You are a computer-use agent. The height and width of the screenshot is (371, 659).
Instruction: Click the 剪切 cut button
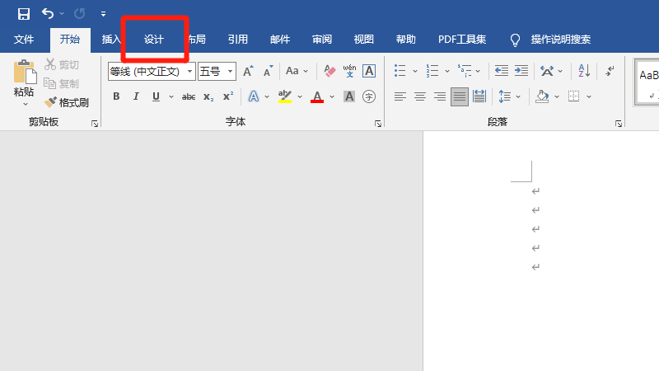click(62, 64)
